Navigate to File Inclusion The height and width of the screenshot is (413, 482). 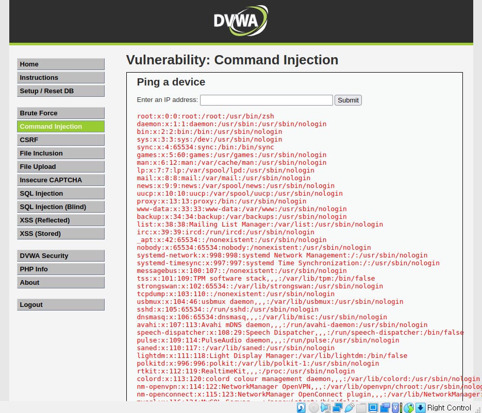[61, 153]
